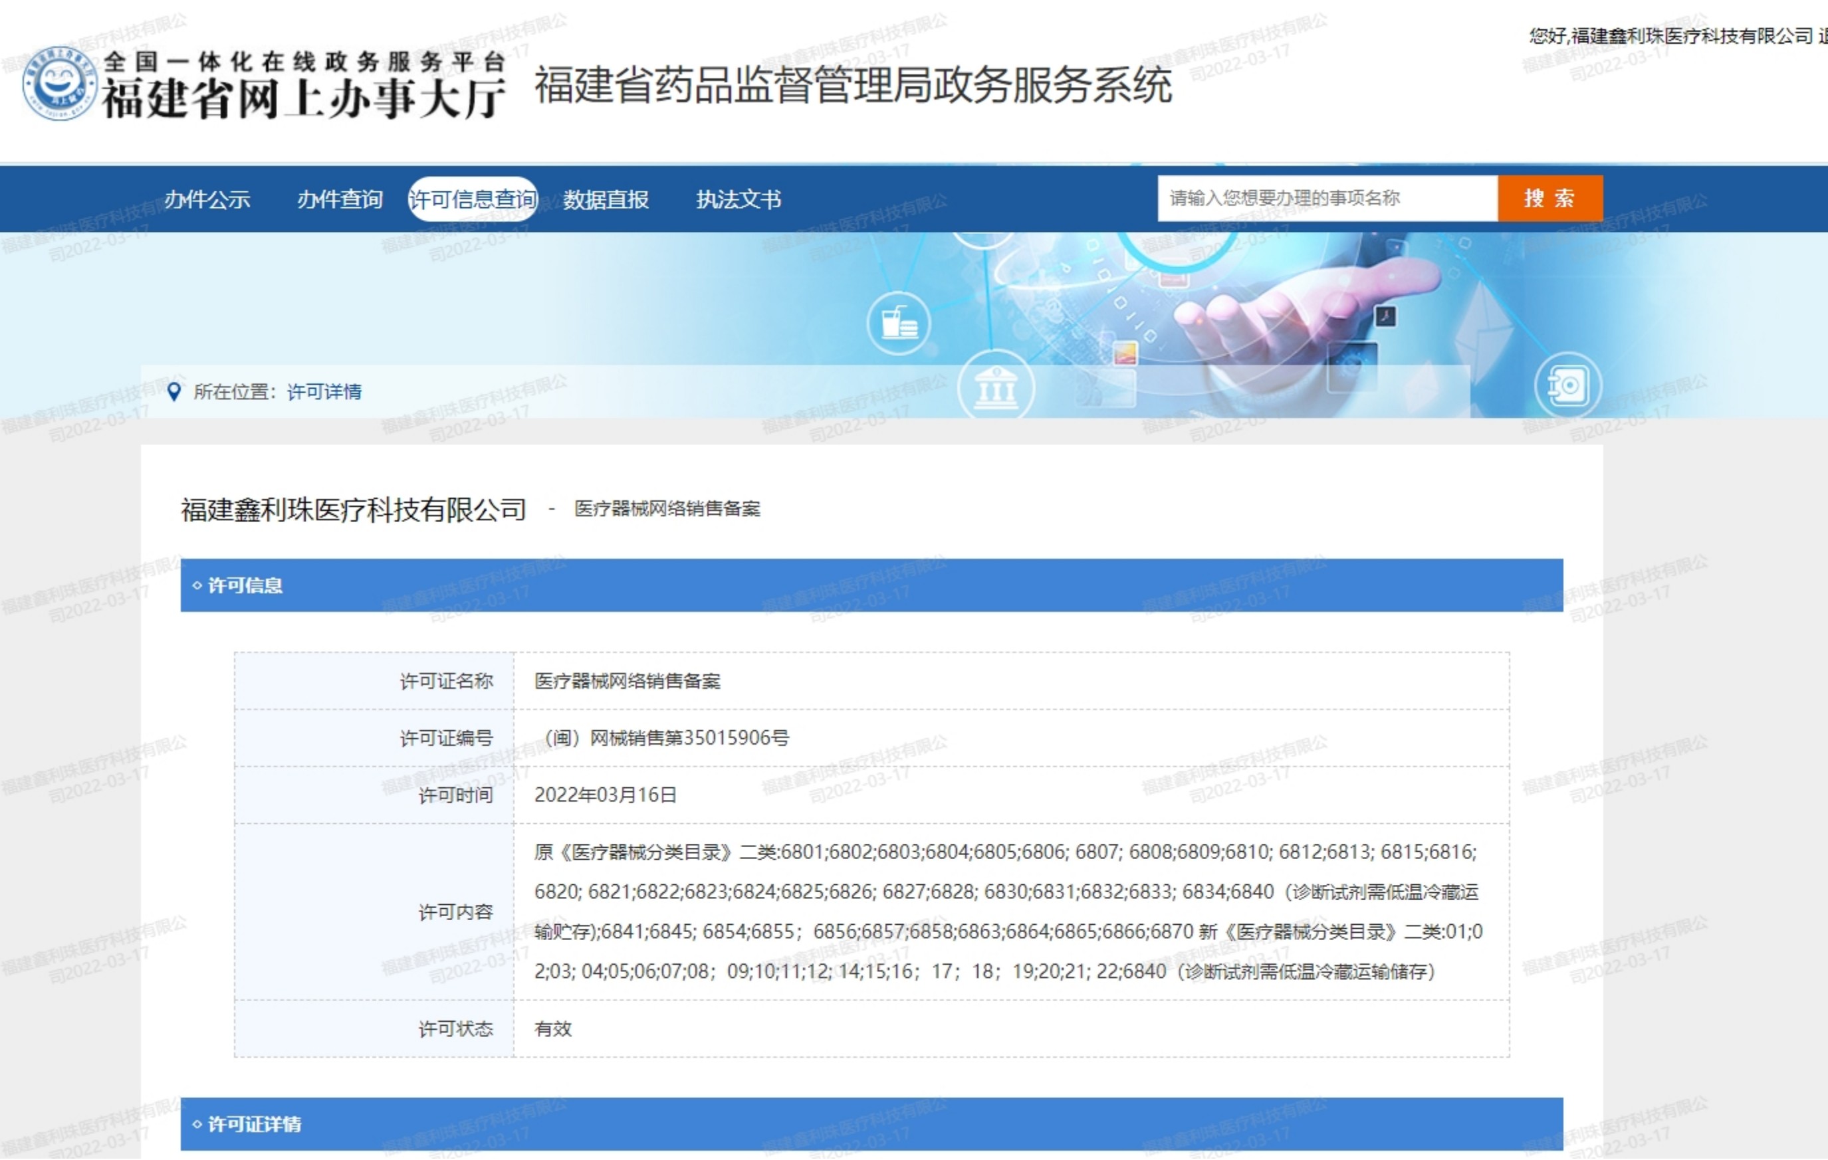The image size is (1828, 1160).
Task: Open the 办件公示 menu
Action: point(207,199)
